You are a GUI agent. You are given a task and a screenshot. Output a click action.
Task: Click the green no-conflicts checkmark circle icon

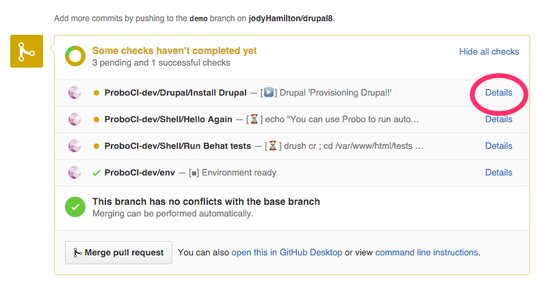pyautogui.click(x=75, y=207)
